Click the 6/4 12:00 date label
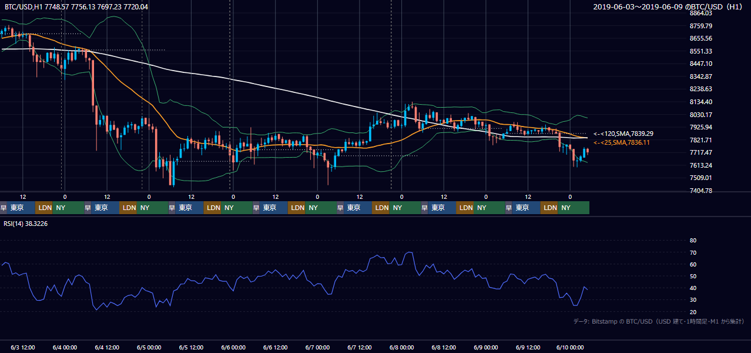 (x=108, y=348)
